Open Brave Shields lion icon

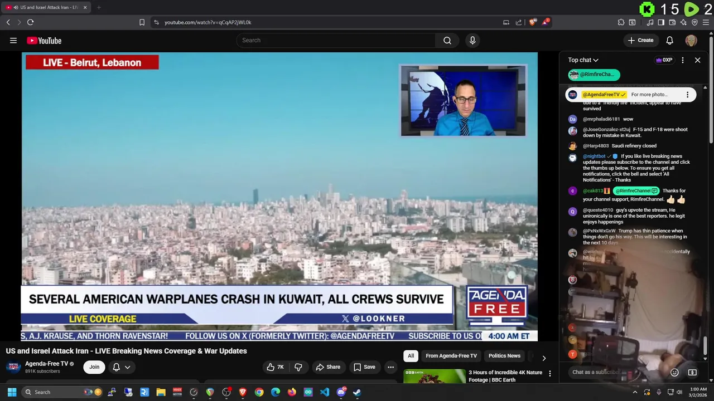click(x=533, y=22)
